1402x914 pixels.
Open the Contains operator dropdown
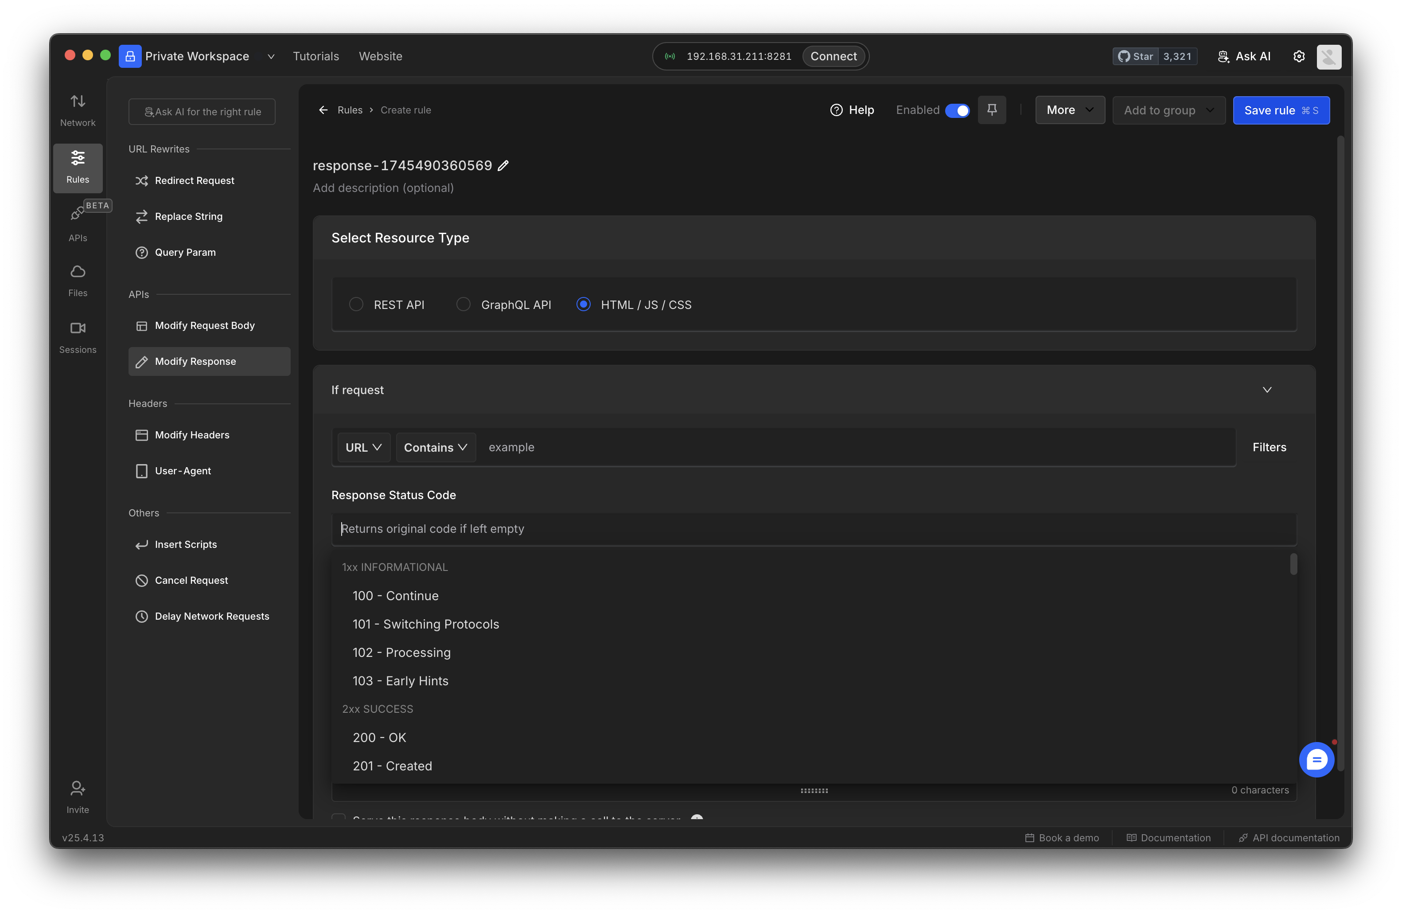[435, 447]
